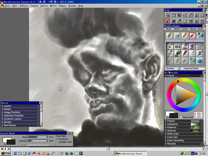Select the Dropper tool
Screen dimensions: 208x156
pos(179,21)
